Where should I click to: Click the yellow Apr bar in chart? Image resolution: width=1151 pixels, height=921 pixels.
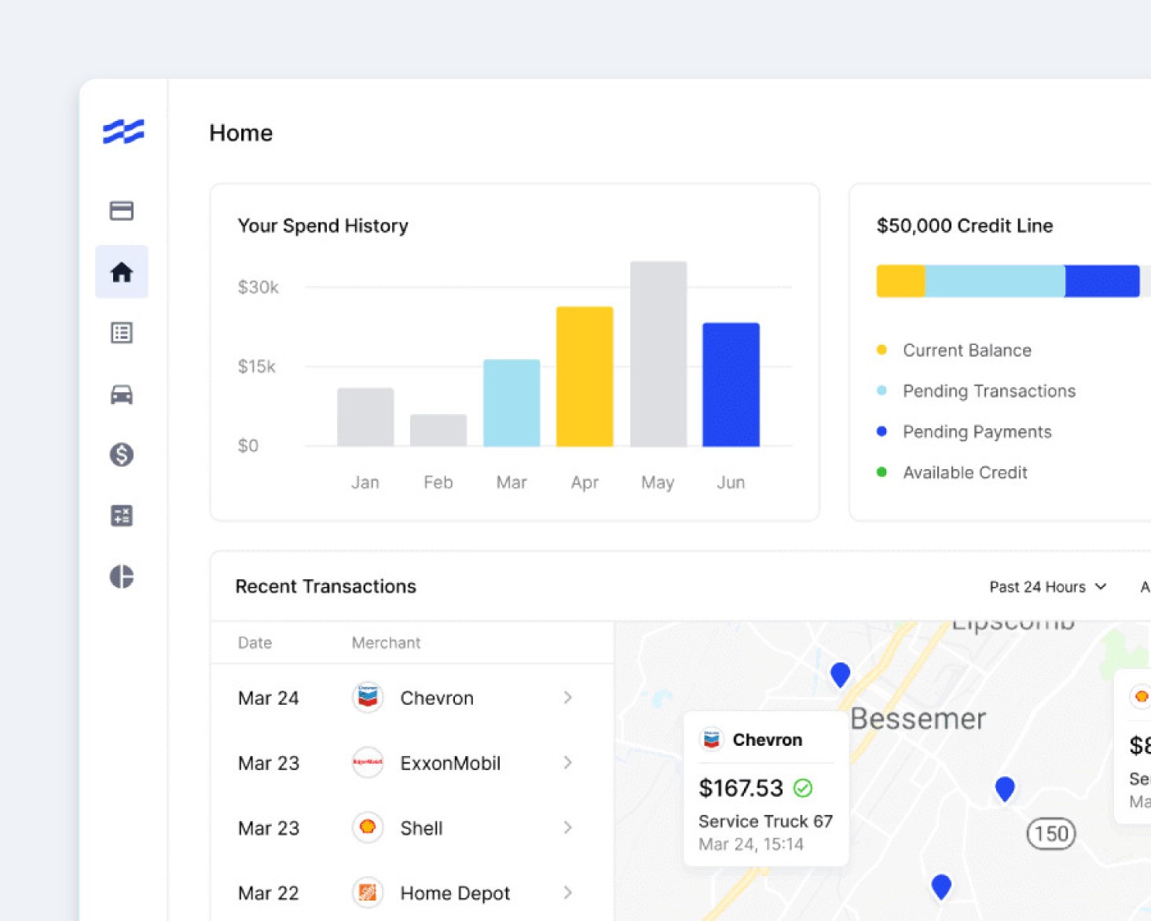tap(585, 376)
